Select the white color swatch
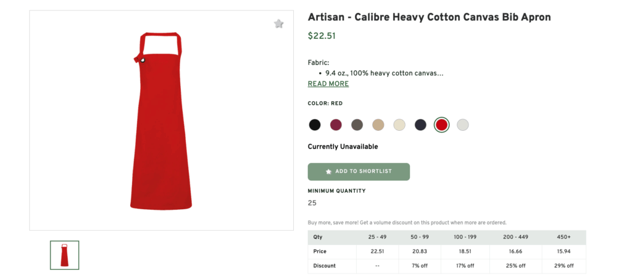632x279 pixels. coord(463,125)
